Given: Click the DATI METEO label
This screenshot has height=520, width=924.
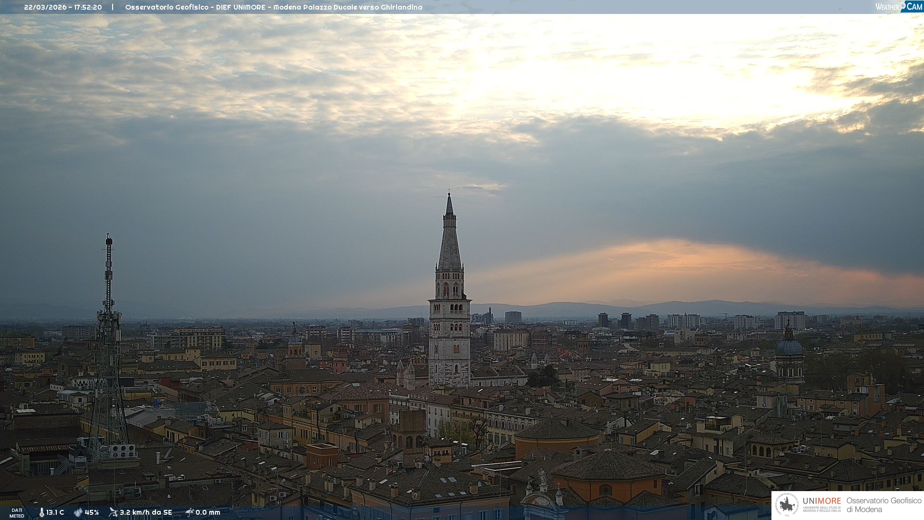Looking at the screenshot, I should (17, 513).
